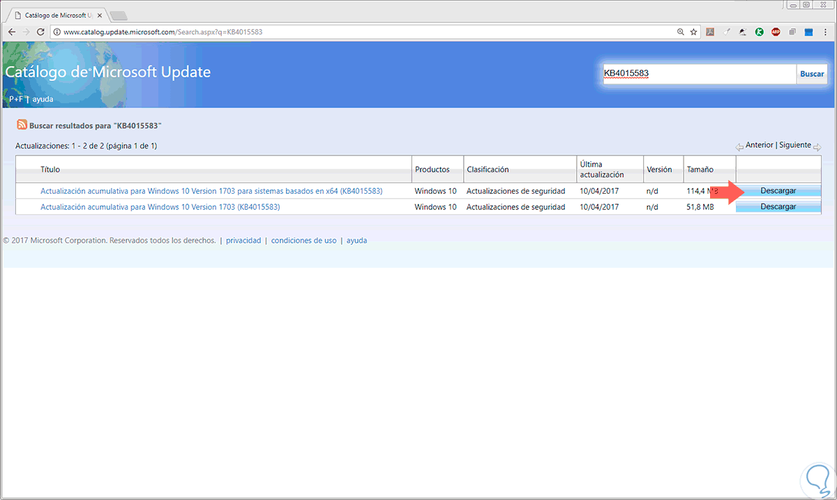Click the browser forward arrow
The height and width of the screenshot is (500, 837).
click(27, 32)
